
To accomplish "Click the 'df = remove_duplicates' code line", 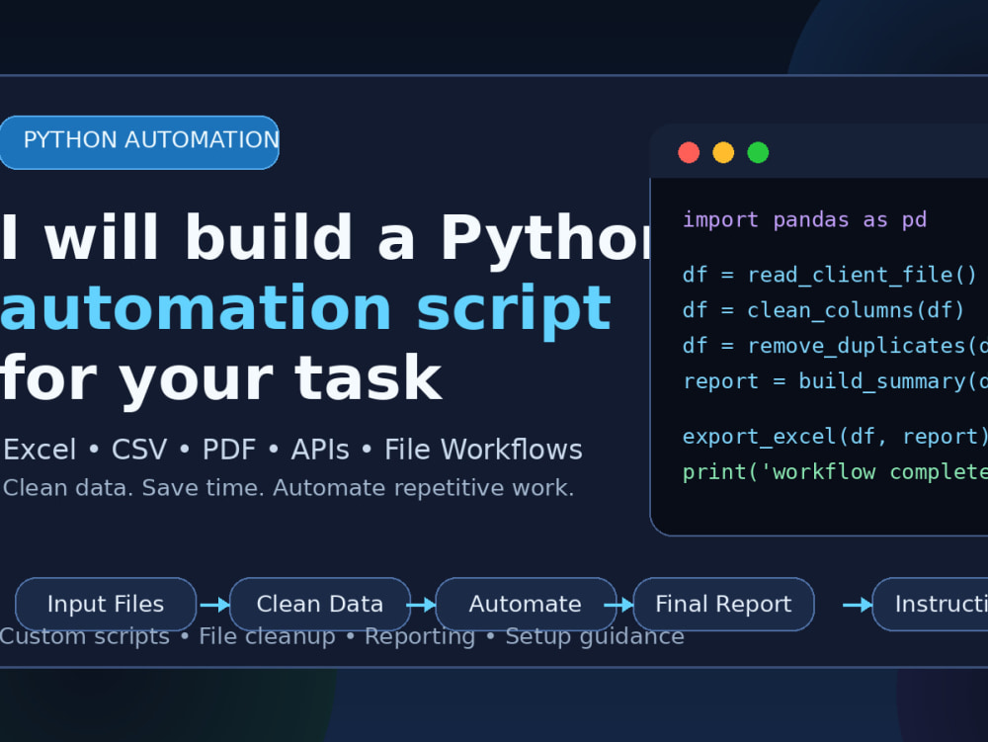I will (x=835, y=345).
